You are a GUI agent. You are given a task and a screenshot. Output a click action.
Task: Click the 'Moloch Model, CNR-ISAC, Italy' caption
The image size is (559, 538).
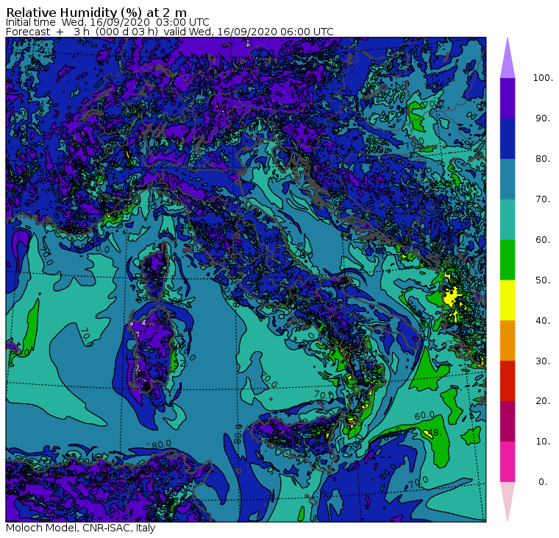(81, 528)
